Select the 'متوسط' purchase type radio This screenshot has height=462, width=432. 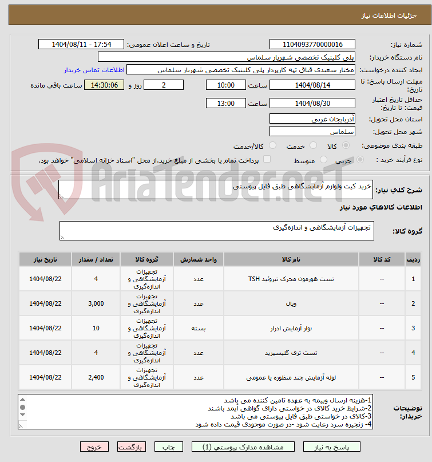point(323,160)
